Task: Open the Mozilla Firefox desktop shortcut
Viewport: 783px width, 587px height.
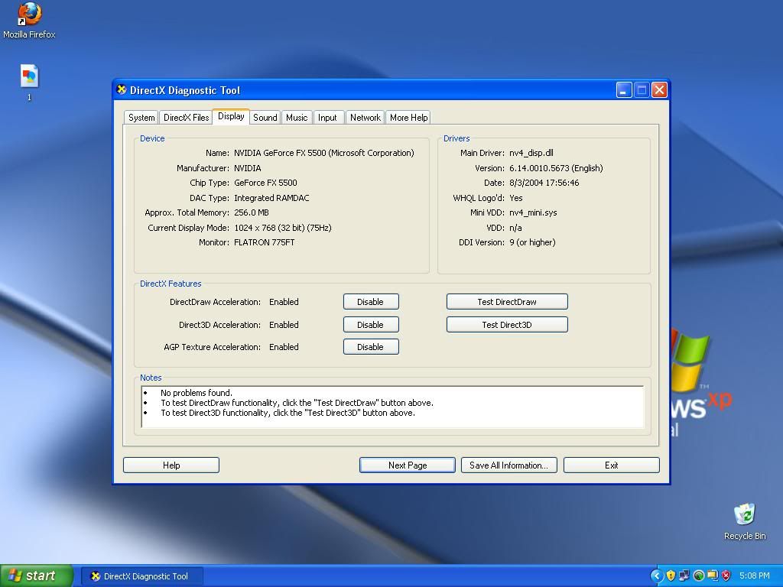Action: pyautogui.click(x=30, y=20)
